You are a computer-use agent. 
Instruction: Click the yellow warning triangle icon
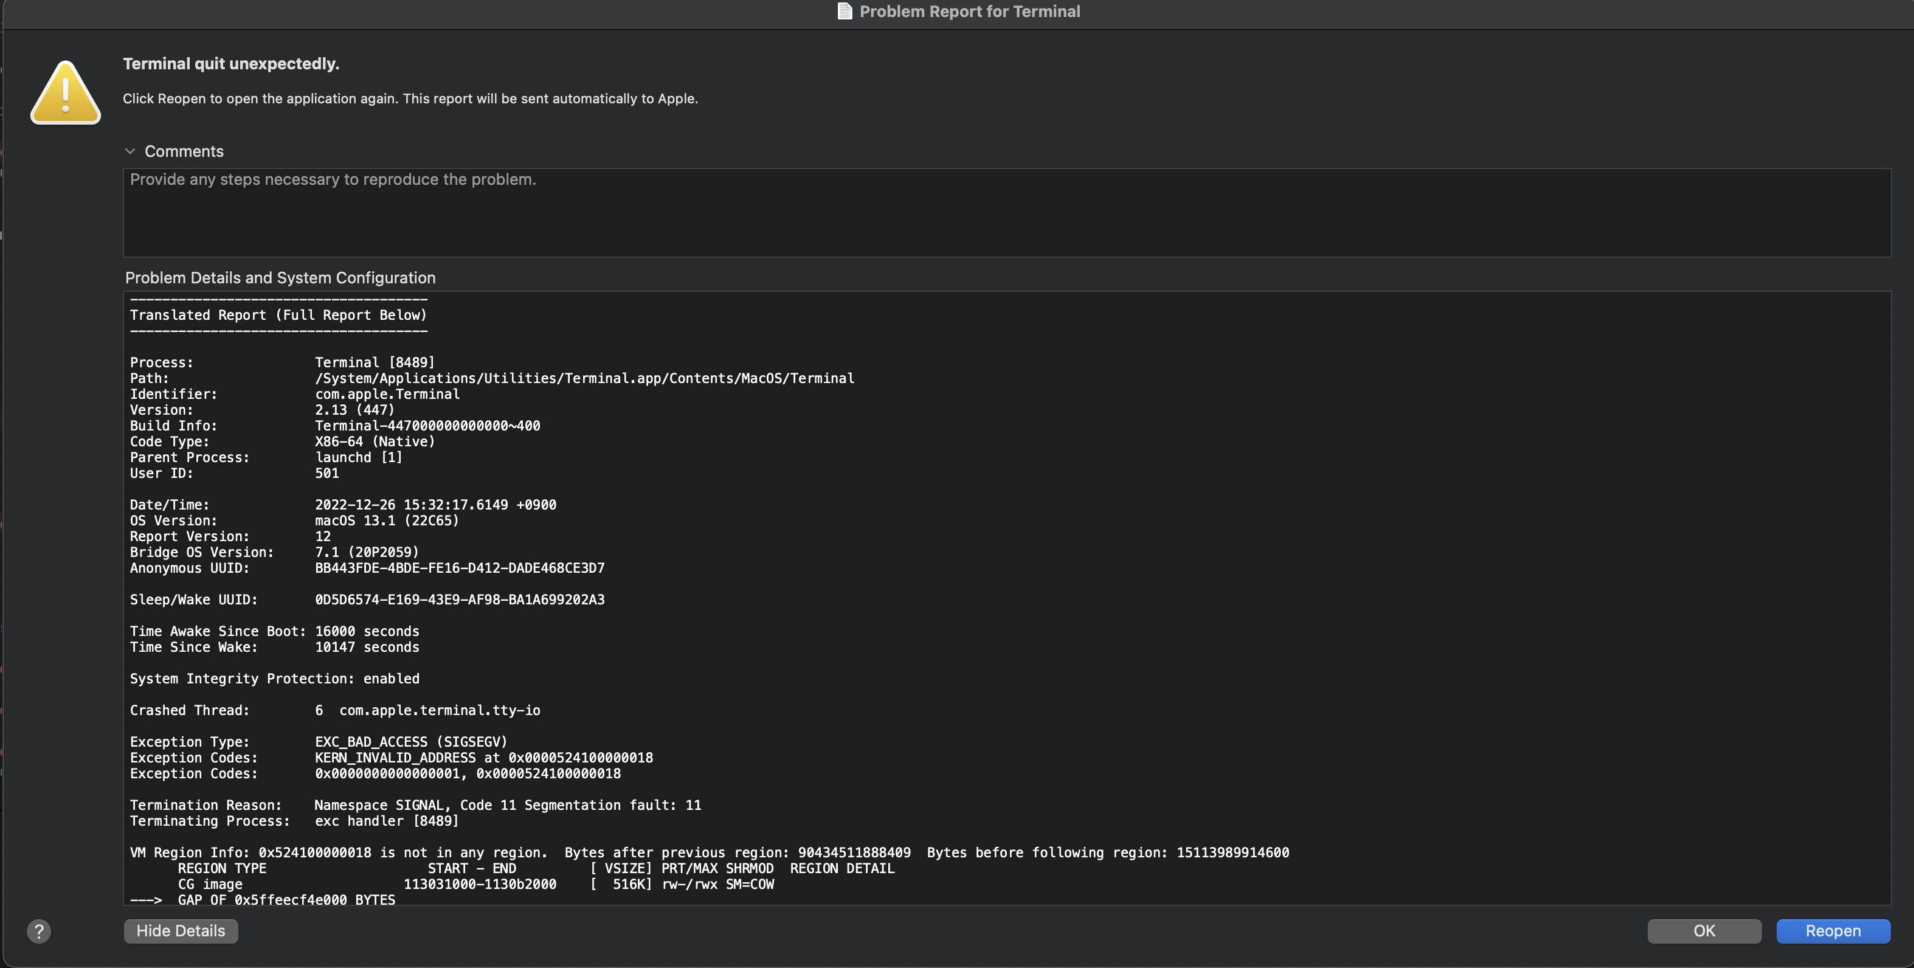[66, 93]
